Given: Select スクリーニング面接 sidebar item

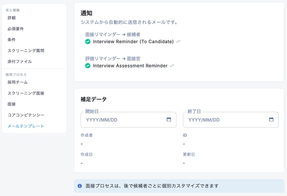Looking at the screenshot, I should 26,93.
